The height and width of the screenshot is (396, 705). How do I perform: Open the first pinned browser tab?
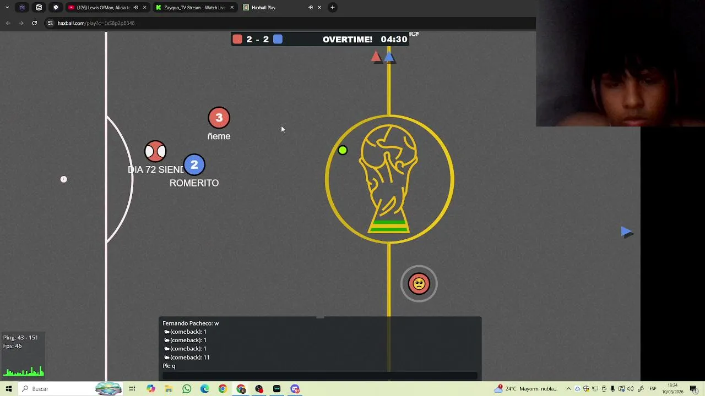tap(22, 7)
